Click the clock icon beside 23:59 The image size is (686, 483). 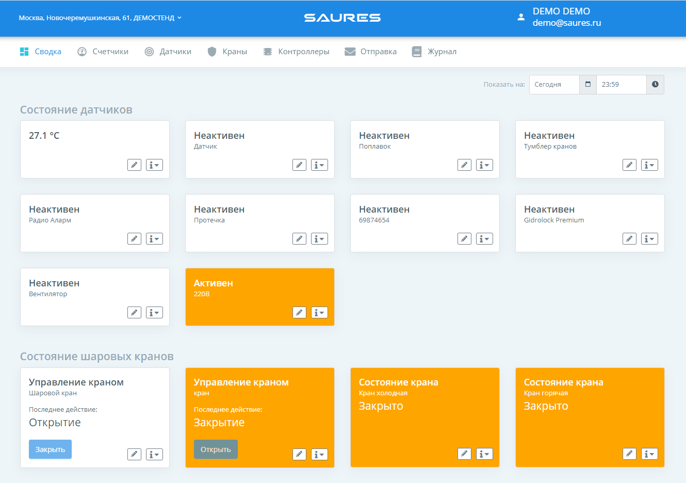pyautogui.click(x=655, y=85)
